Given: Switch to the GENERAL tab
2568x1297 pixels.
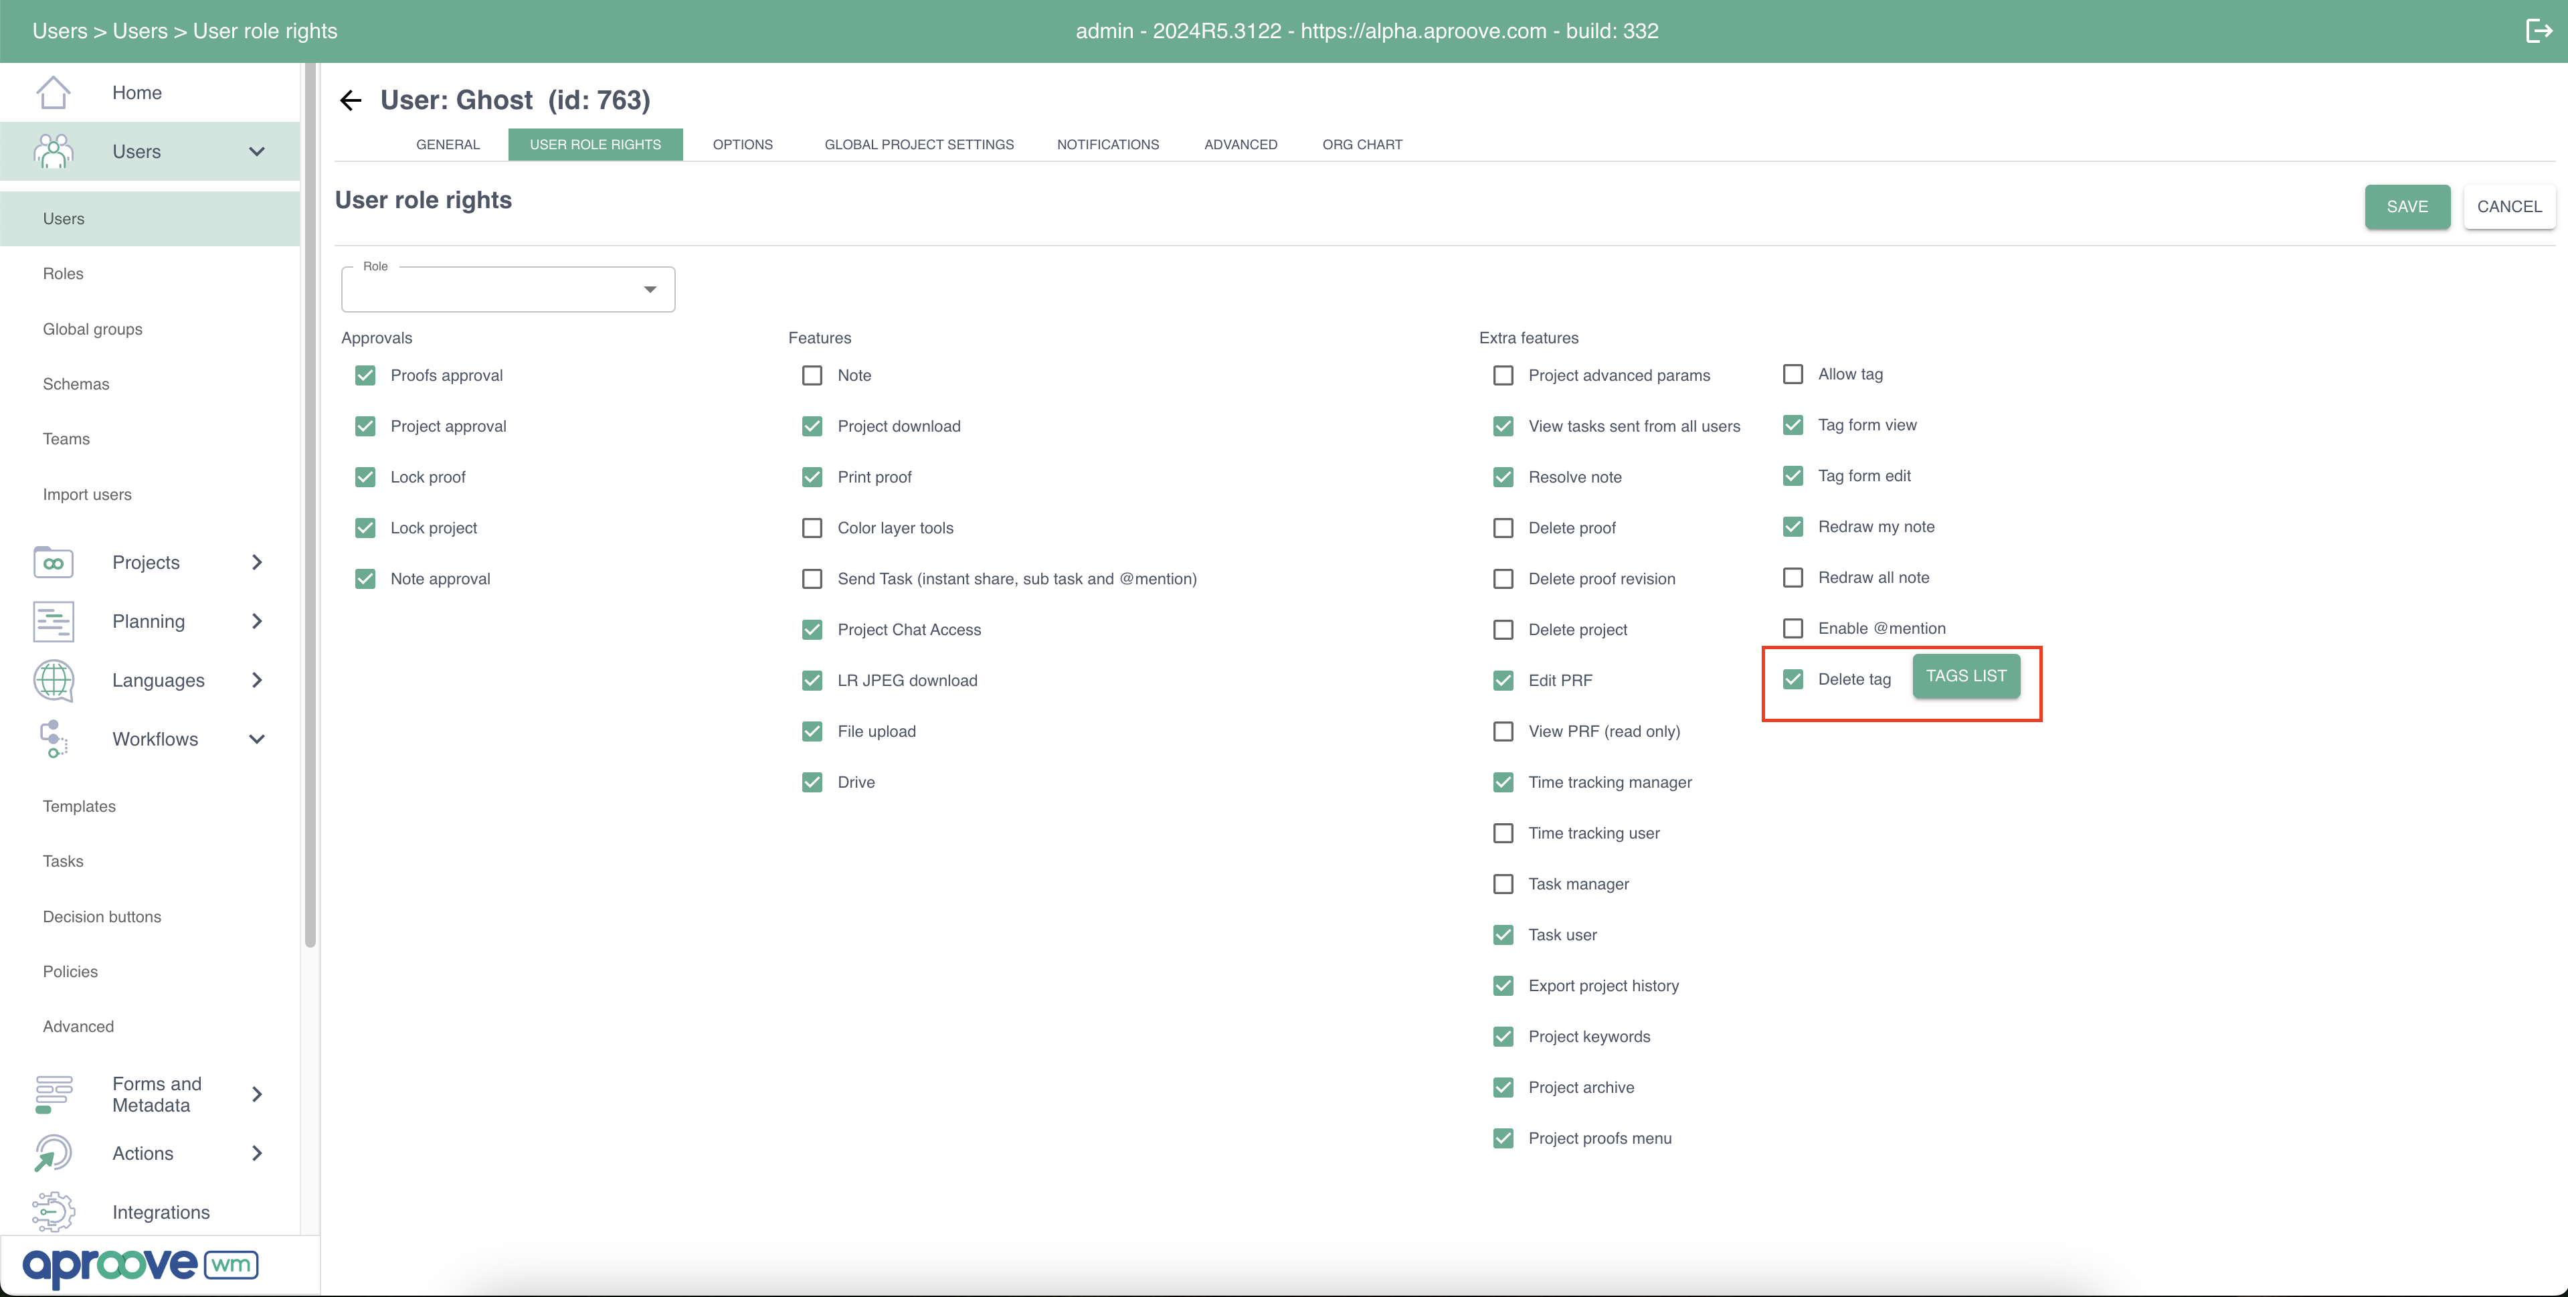Looking at the screenshot, I should point(448,145).
